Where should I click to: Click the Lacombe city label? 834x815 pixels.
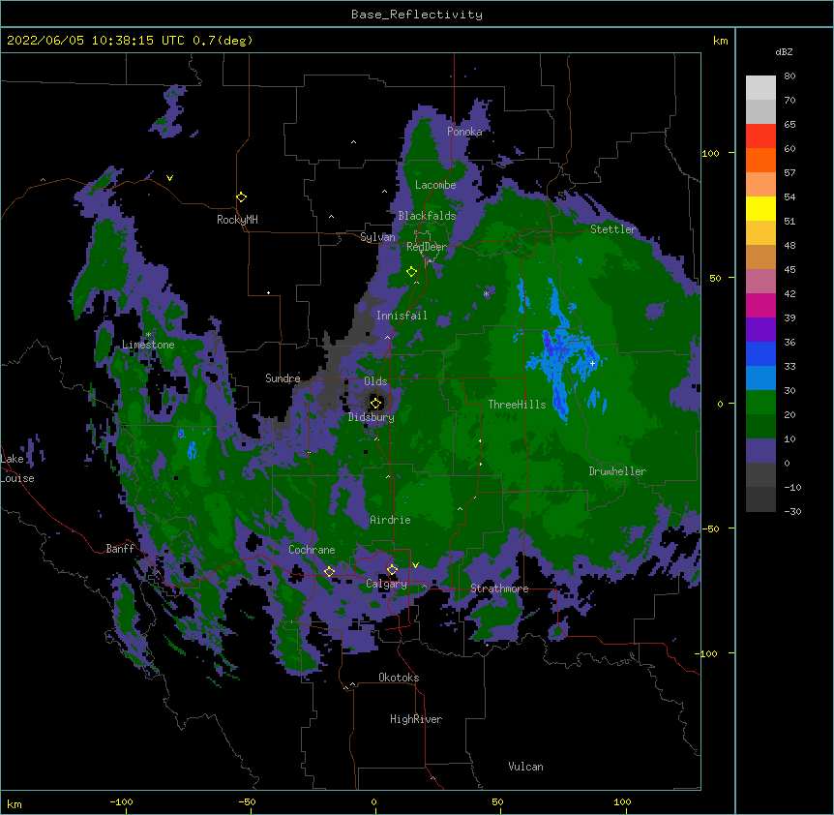click(435, 185)
